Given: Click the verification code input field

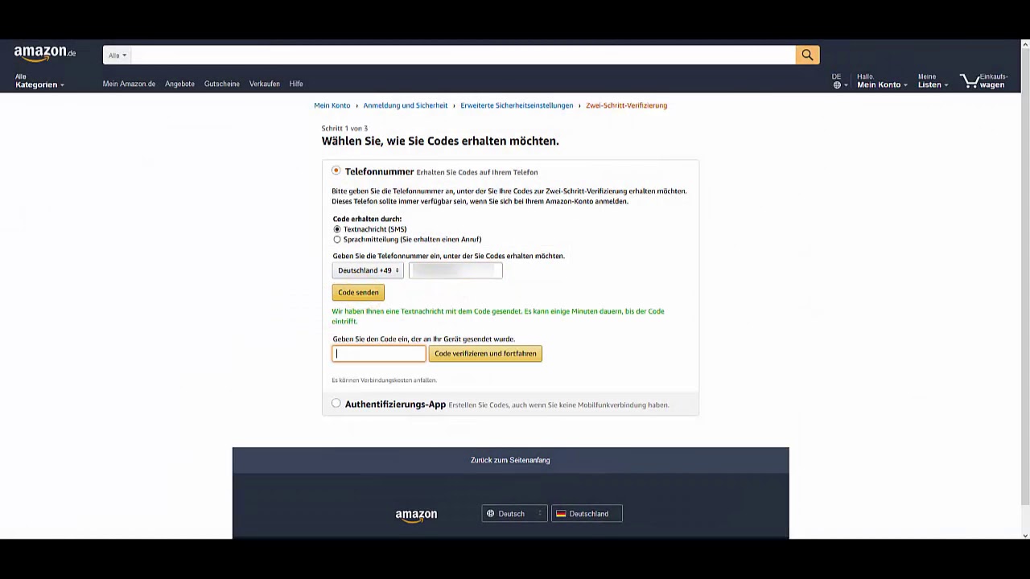Looking at the screenshot, I should pos(379,354).
